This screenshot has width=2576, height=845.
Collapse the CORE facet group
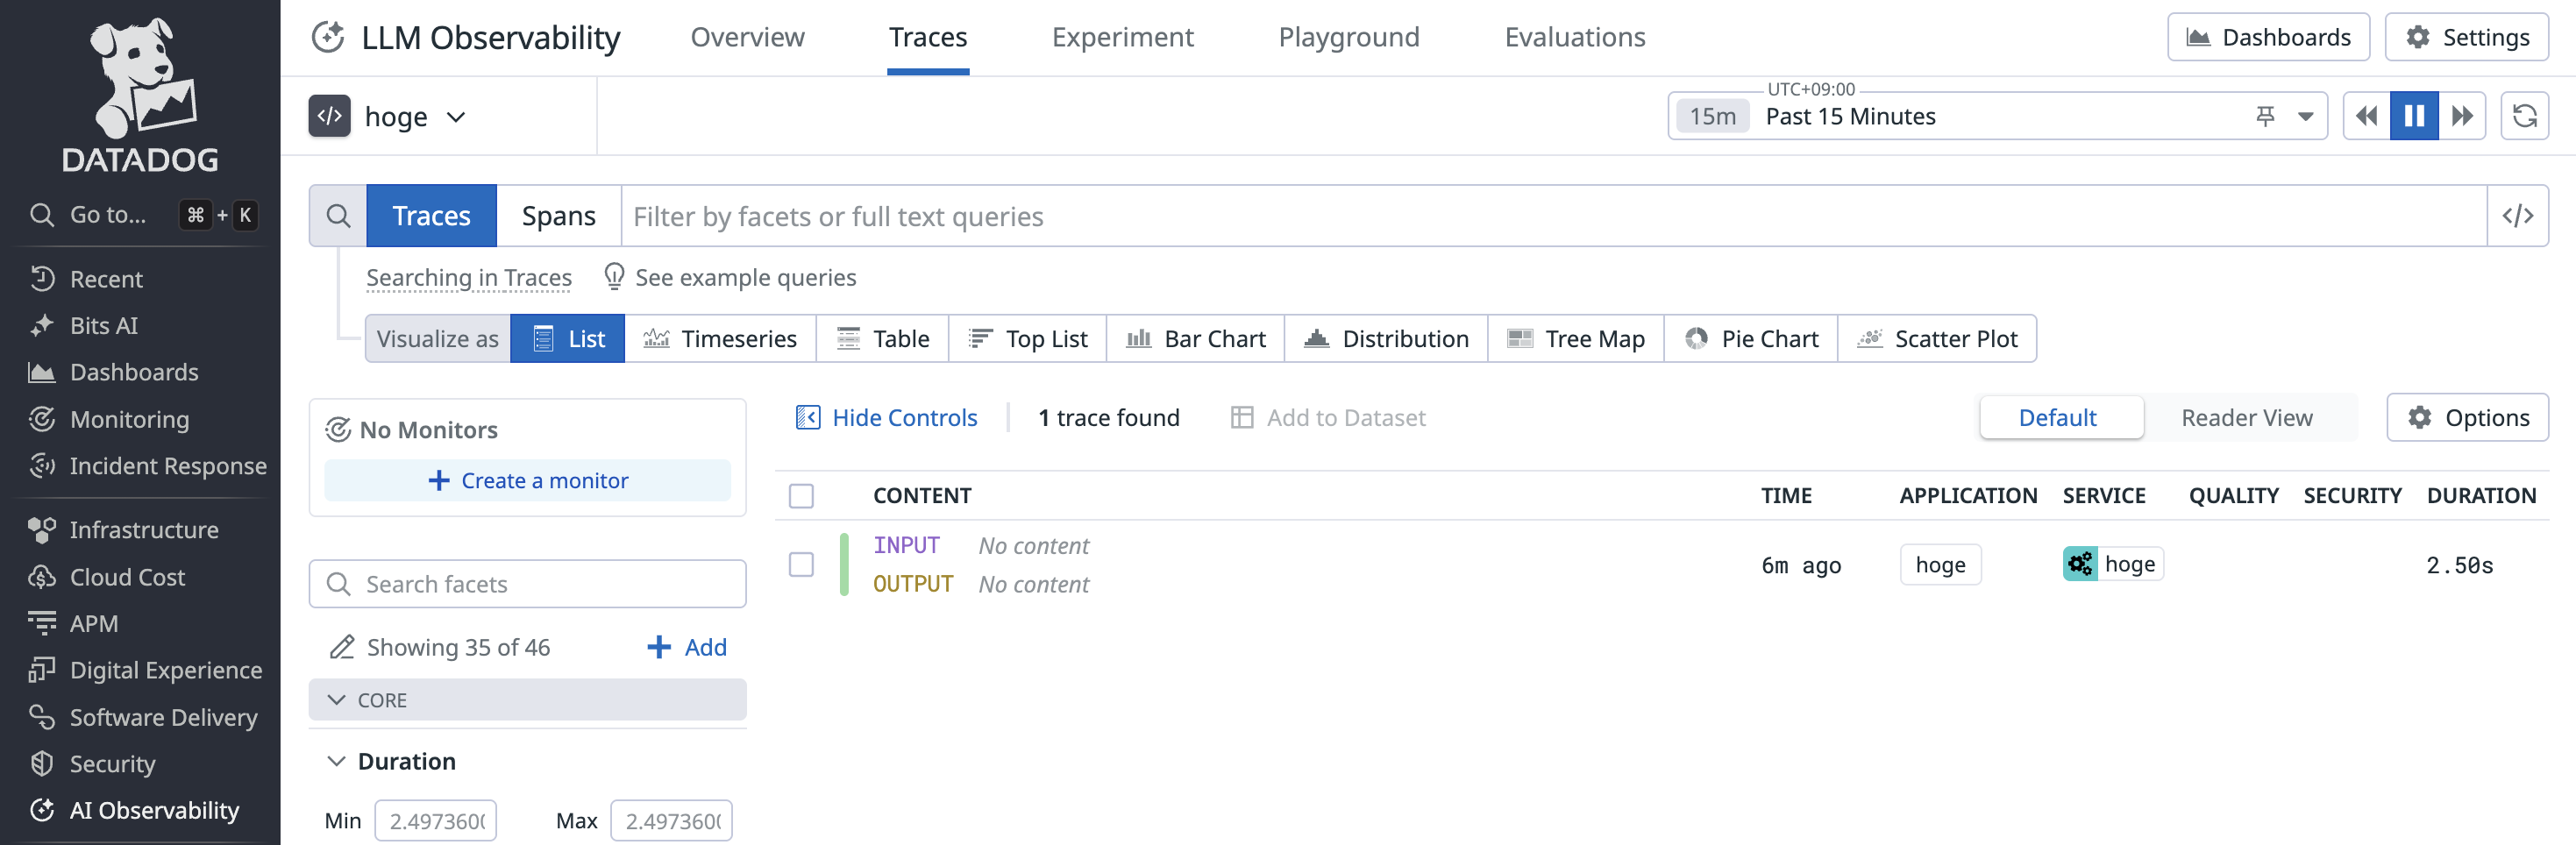click(337, 700)
